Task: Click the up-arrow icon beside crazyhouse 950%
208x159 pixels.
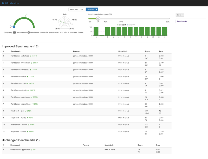Action: [32, 97]
